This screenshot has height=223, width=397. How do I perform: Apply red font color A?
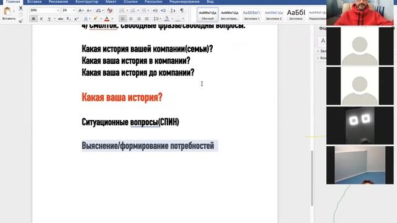click(107, 19)
